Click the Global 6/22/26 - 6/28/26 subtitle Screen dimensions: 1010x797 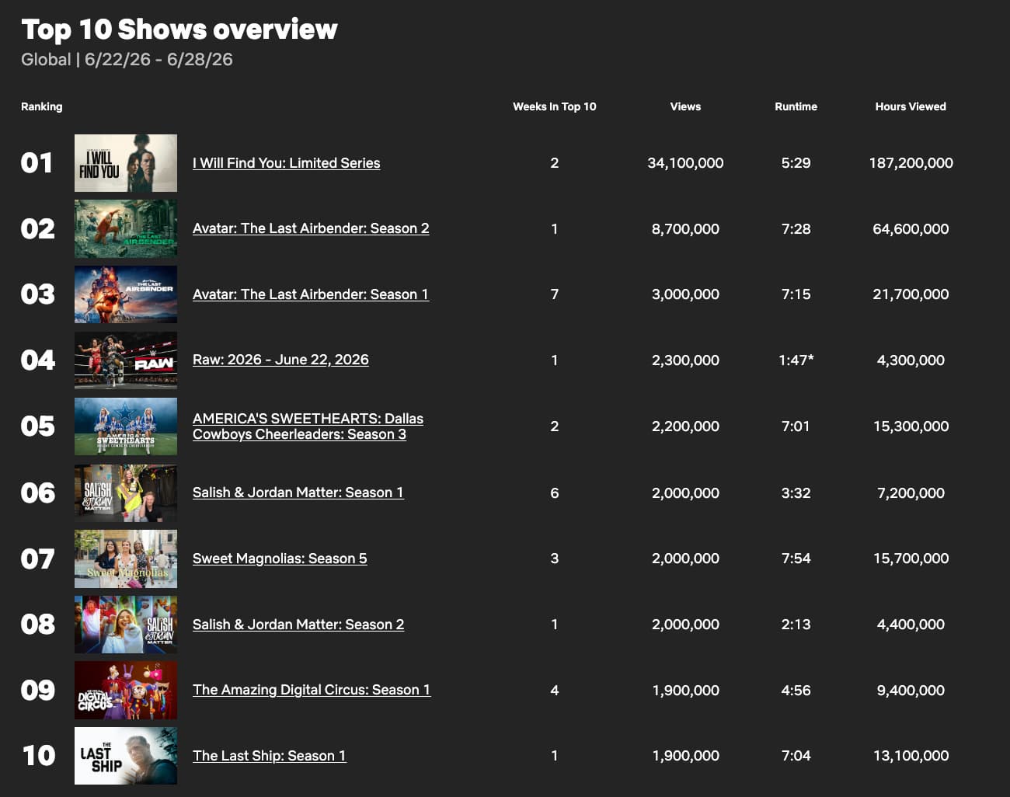pyautogui.click(x=127, y=60)
